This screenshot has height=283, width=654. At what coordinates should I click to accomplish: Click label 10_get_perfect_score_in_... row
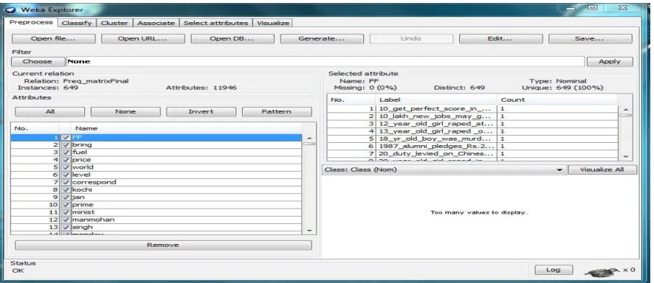click(472, 109)
